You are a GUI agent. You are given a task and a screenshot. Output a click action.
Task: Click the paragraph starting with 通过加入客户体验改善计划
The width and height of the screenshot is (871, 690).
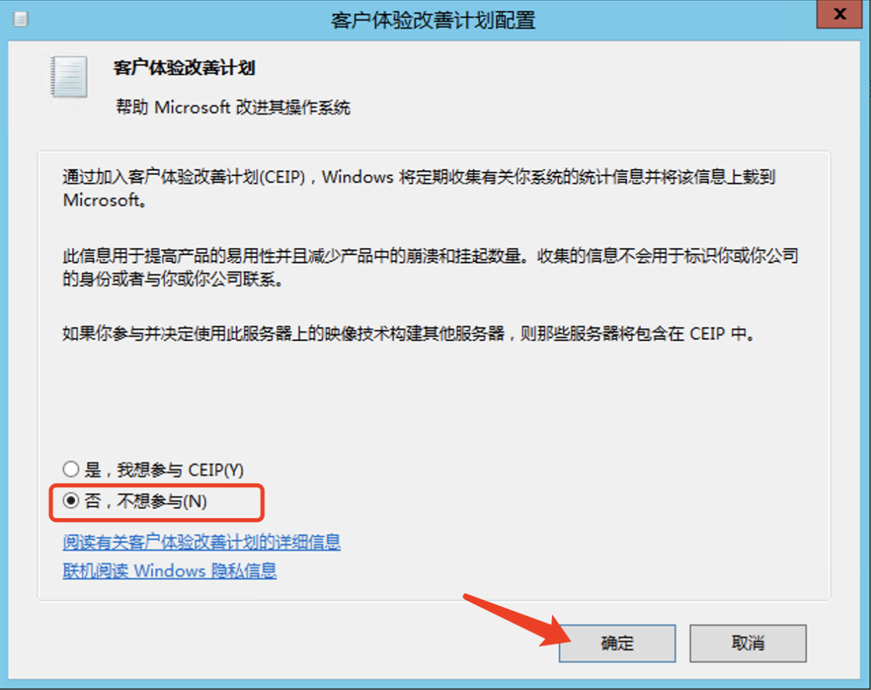tap(419, 188)
